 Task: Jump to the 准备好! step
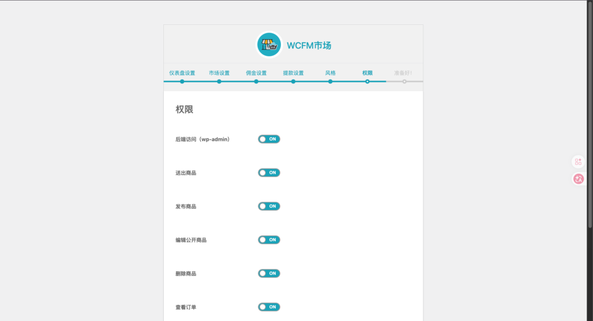403,73
